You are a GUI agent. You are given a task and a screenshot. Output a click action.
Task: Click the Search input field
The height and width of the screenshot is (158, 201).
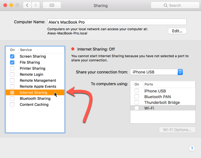(x=175, y=5)
